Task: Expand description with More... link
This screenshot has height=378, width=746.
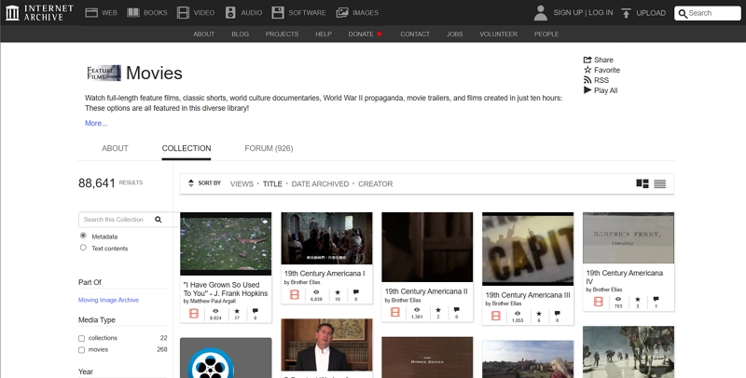Action: click(x=96, y=123)
